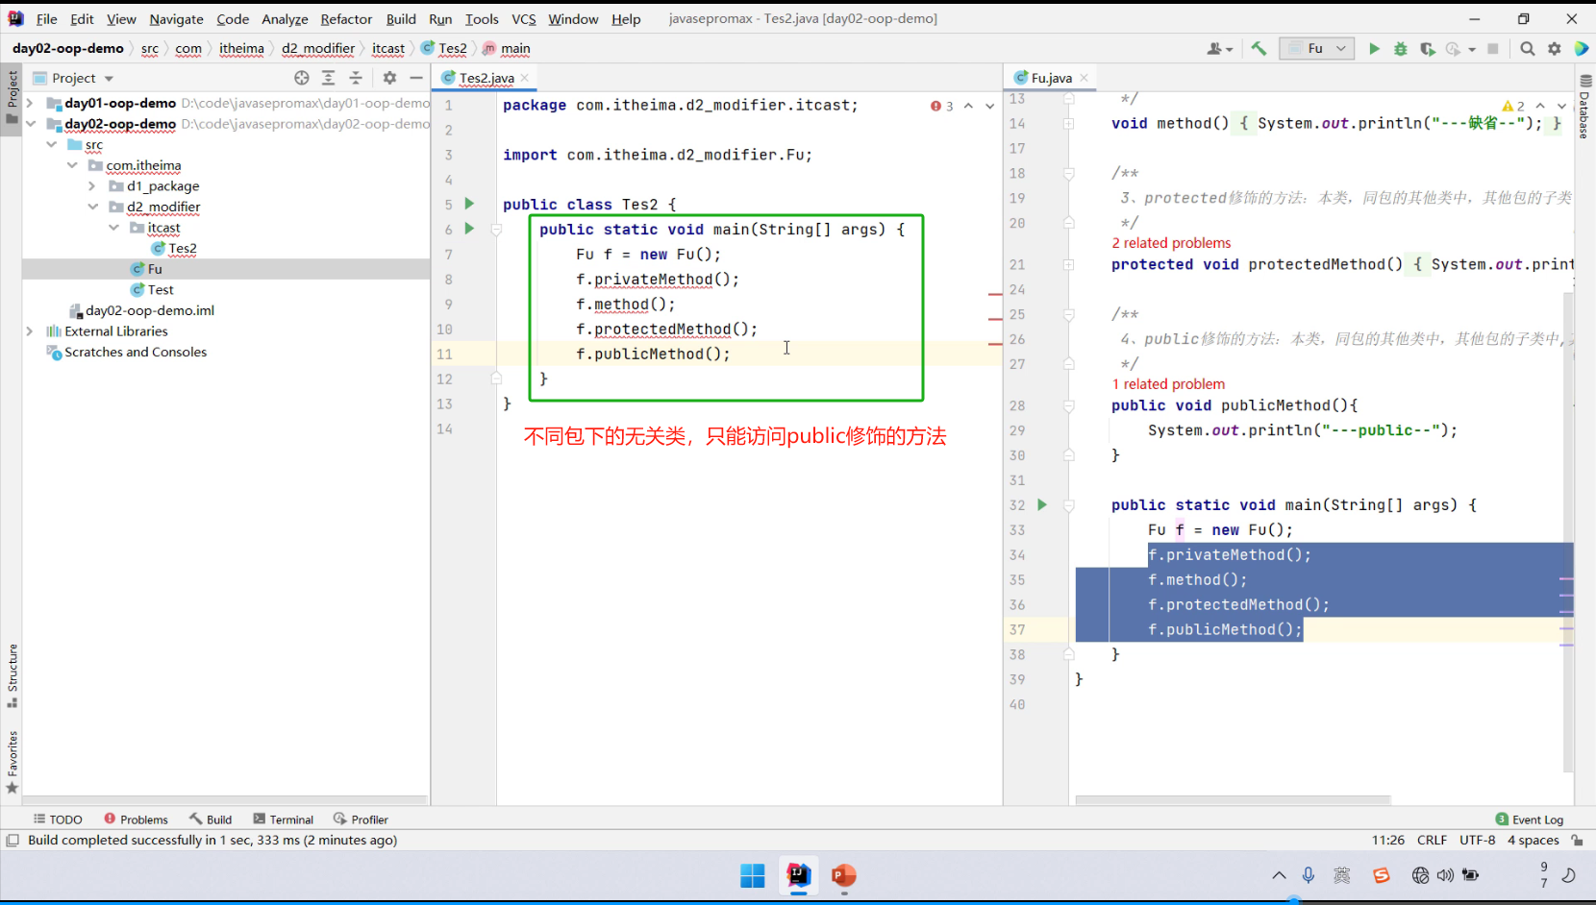Toggle the TODO tool window
1596x905 pixels.
pyautogui.click(x=58, y=819)
